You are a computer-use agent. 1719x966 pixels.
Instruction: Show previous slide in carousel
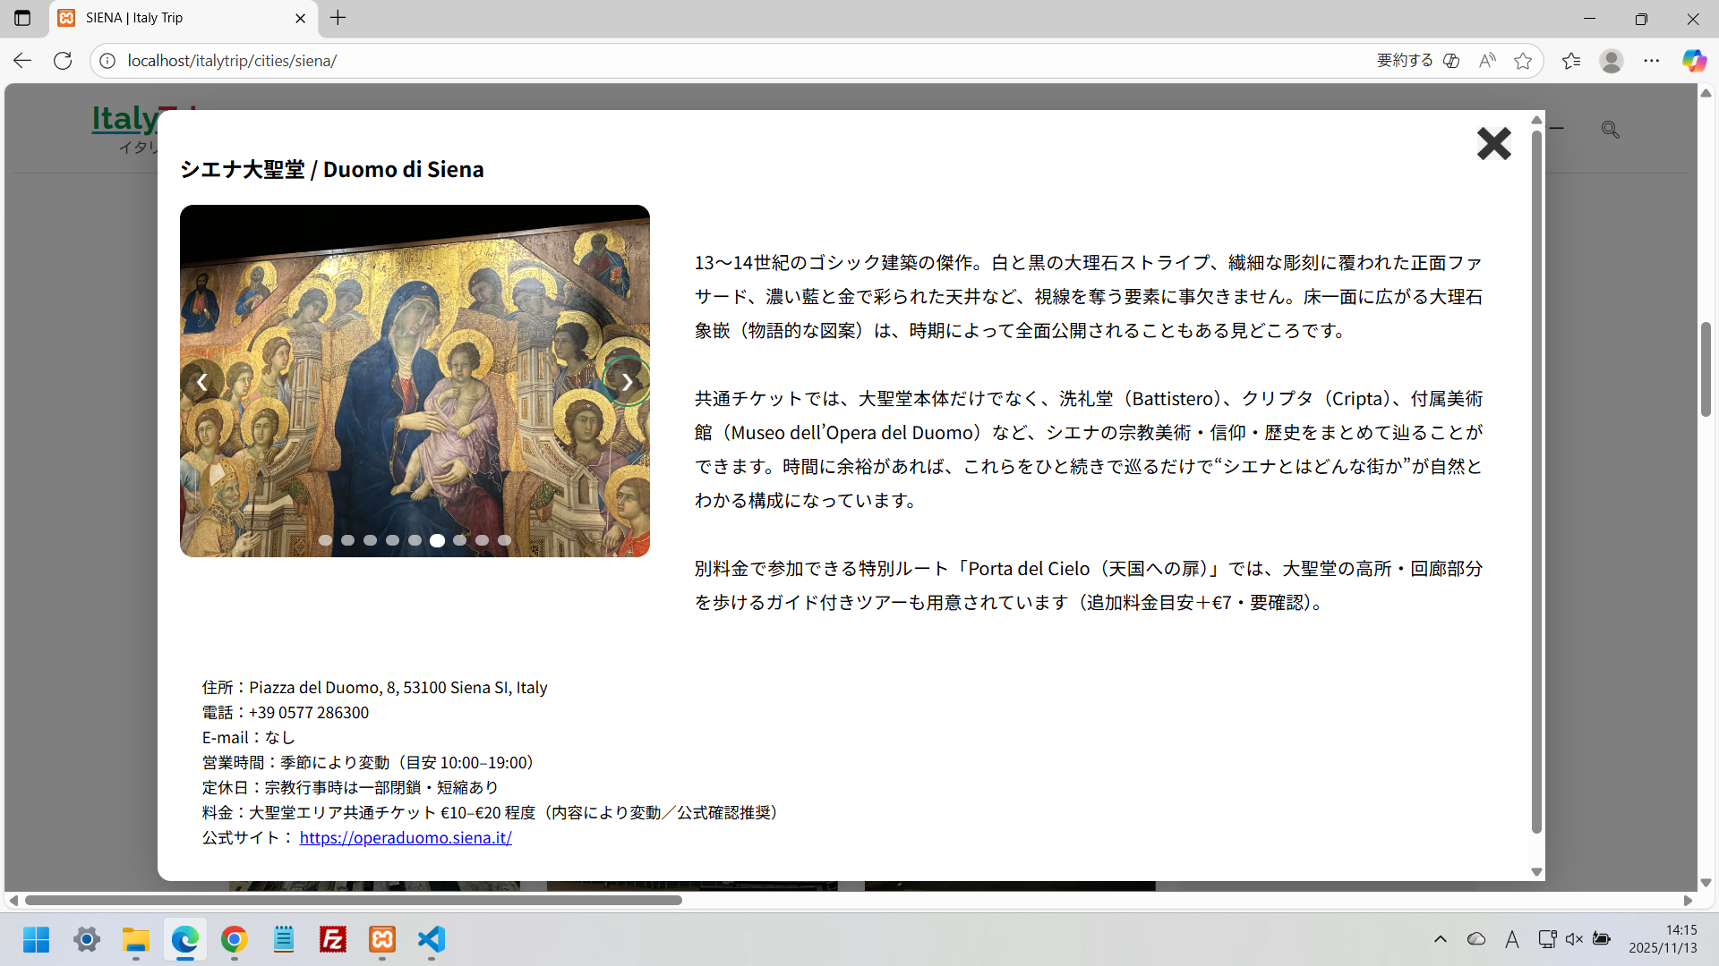point(202,382)
